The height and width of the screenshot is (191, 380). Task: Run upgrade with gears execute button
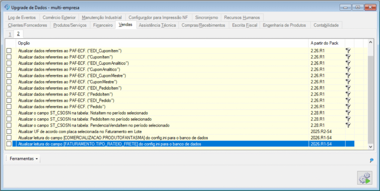click(364, 178)
